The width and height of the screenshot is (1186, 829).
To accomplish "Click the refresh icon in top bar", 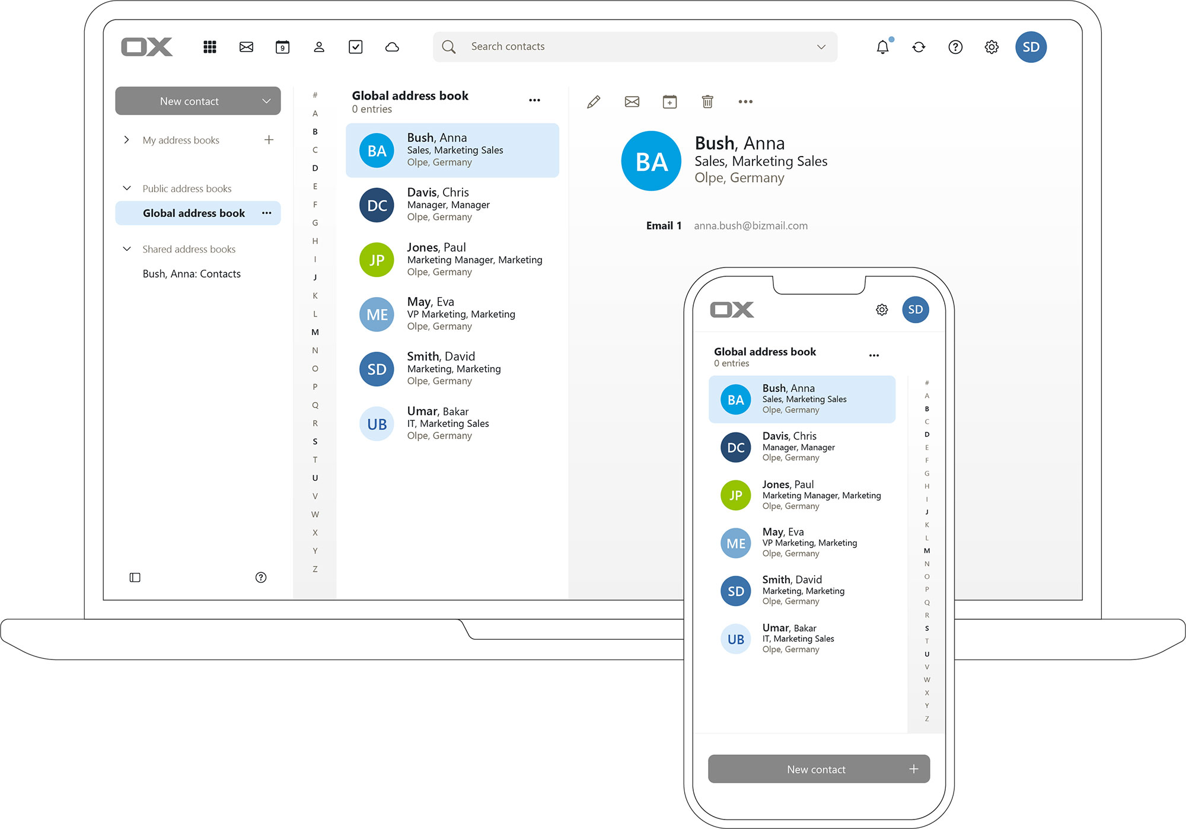I will click(x=919, y=47).
